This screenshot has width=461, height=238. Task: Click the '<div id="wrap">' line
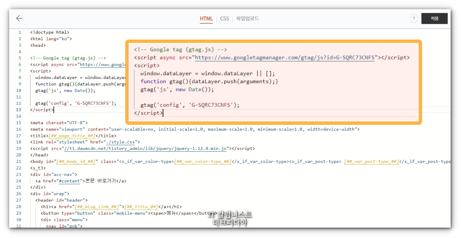[x=50, y=194]
